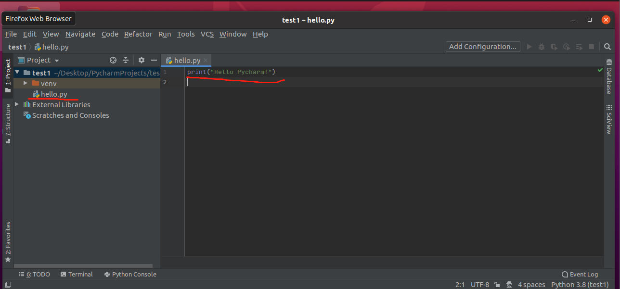The height and width of the screenshot is (289, 620).
Task: Change the 4 spaces indent setting
Action: 531,285
